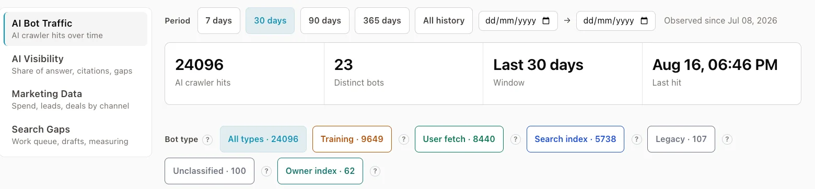Select the 90 days period
The height and width of the screenshot is (189, 815).
point(325,21)
